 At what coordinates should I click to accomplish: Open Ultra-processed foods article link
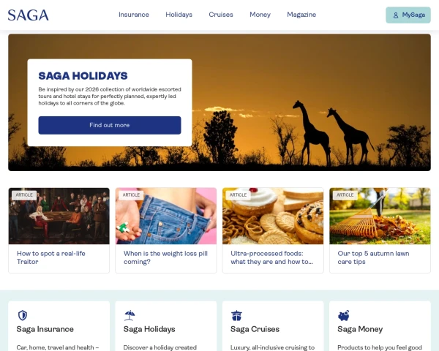click(x=271, y=257)
